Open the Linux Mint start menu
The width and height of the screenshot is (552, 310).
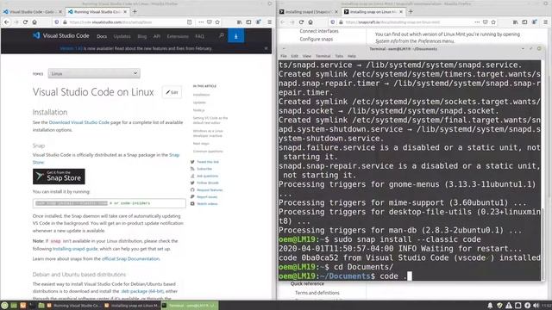[4, 306]
